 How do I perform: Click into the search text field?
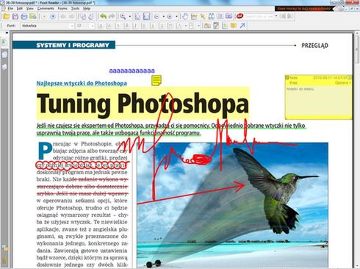(x=259, y=16)
